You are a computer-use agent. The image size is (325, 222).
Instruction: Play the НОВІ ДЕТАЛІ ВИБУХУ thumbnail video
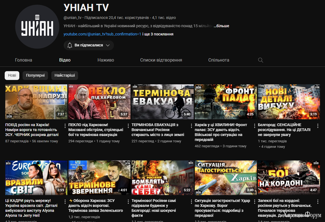[289, 102]
